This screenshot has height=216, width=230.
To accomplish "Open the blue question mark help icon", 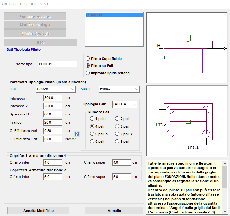I will tap(77, 134).
